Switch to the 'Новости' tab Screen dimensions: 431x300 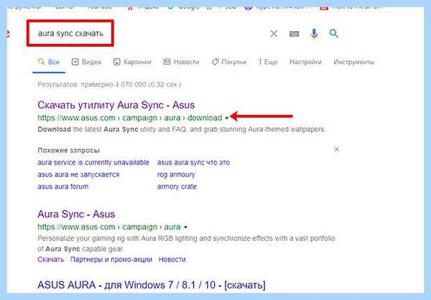coord(181,62)
